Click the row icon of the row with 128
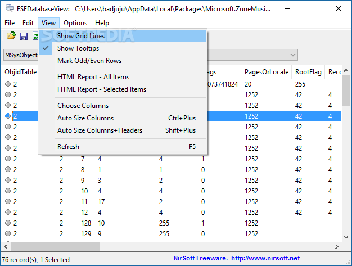The height and width of the screenshot is (266, 352). click(8, 223)
